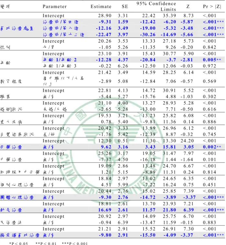Click the variable label 重大疾病
The width and height of the screenshot is (226, 245).
[x=11, y=122]
